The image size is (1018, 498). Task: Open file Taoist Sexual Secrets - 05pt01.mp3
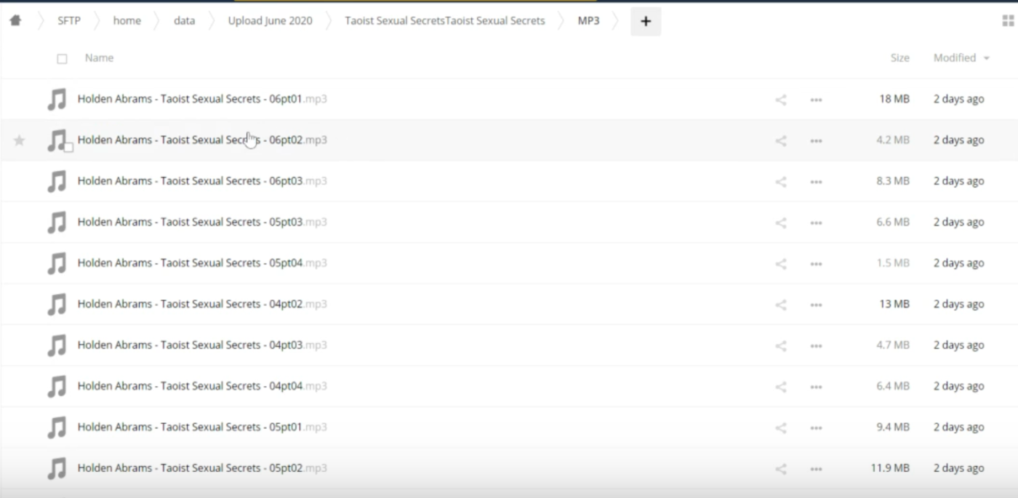202,427
